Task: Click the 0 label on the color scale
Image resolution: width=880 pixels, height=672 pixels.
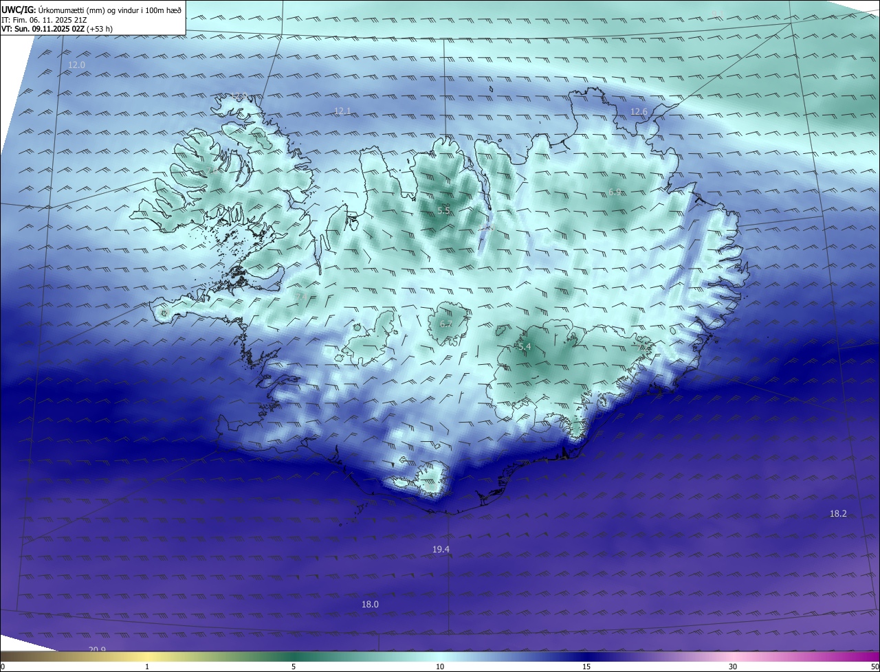Action: [x=2, y=667]
